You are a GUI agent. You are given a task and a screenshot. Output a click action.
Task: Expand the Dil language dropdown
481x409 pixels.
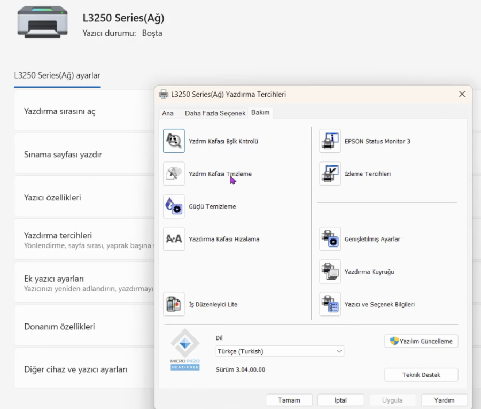pyautogui.click(x=280, y=351)
